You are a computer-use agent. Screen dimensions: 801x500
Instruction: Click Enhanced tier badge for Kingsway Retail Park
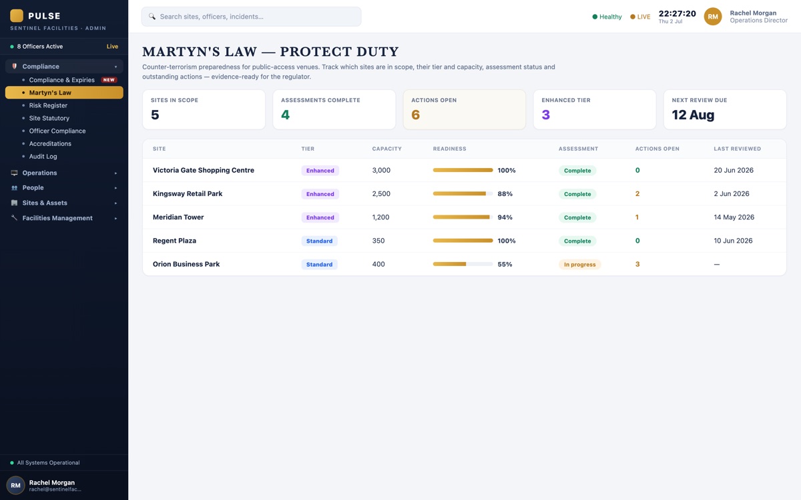(x=320, y=194)
